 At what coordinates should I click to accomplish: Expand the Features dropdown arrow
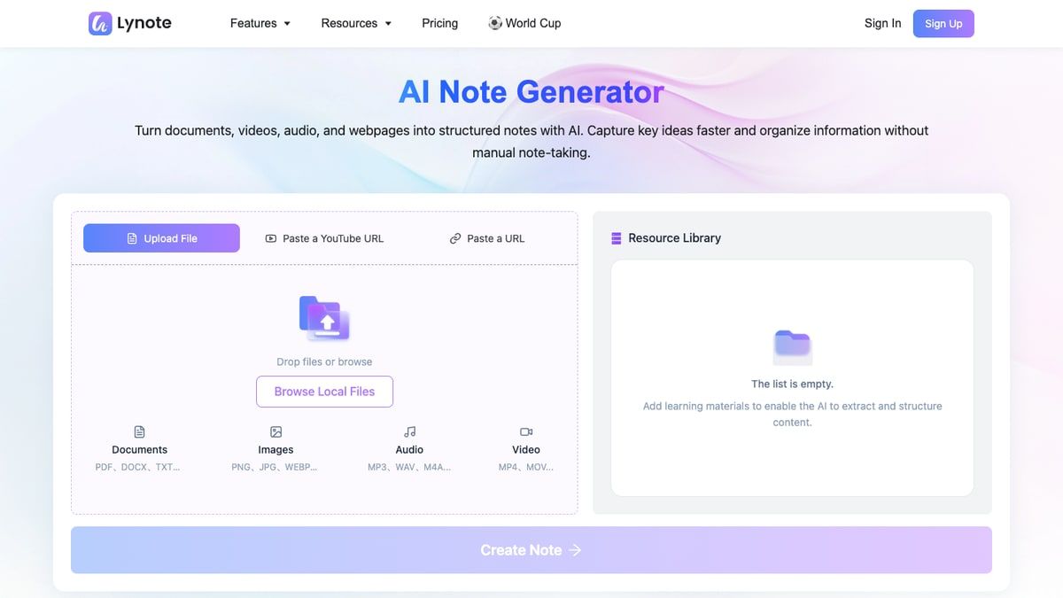[287, 24]
